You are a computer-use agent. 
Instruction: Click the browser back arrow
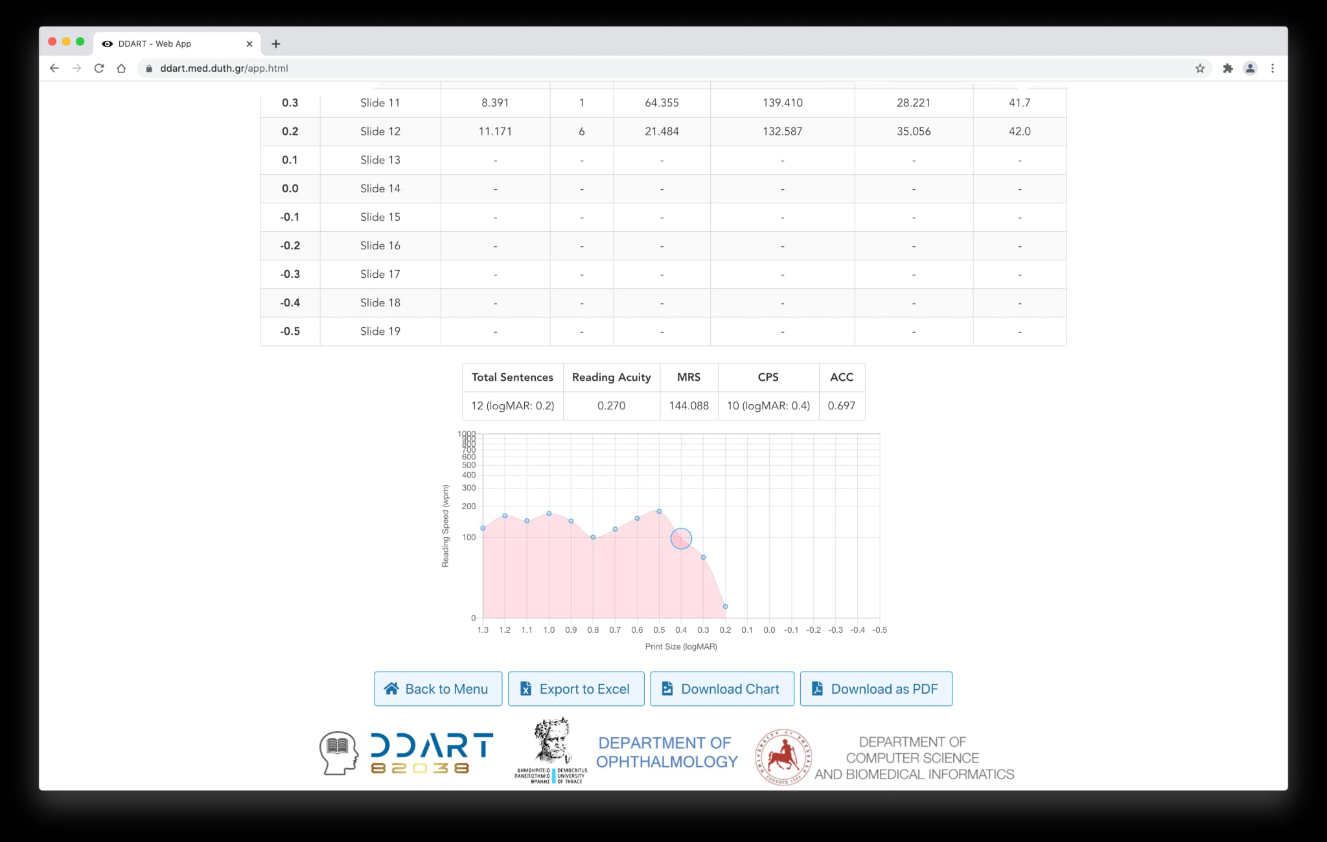click(54, 68)
